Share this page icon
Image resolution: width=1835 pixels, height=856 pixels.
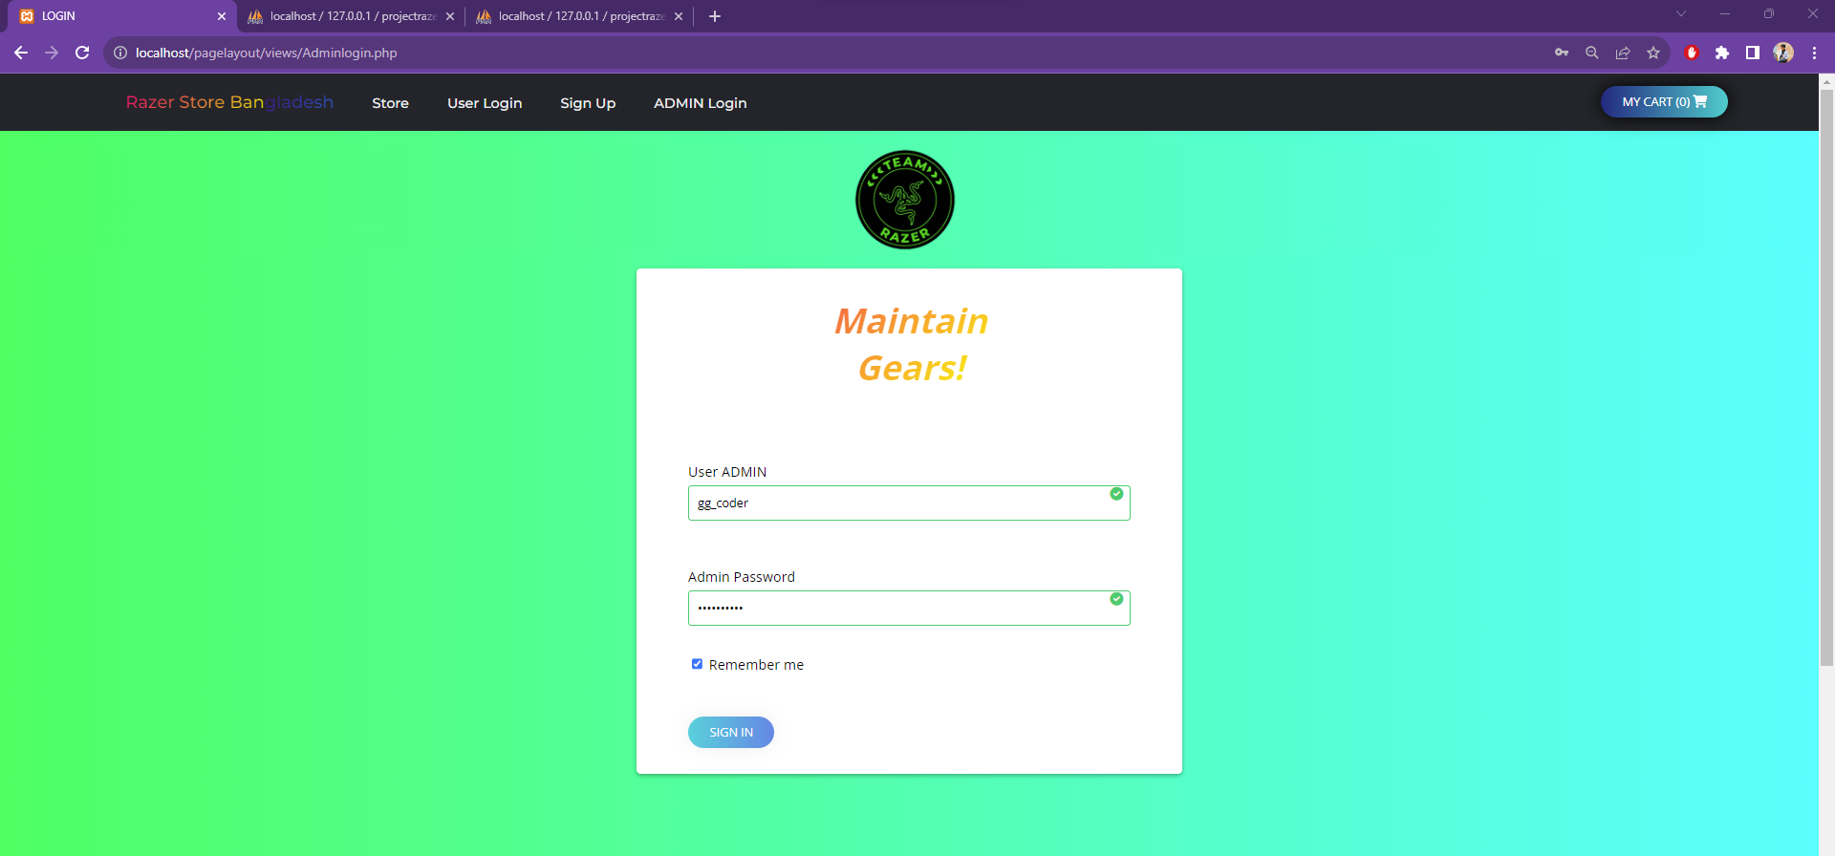click(x=1623, y=53)
